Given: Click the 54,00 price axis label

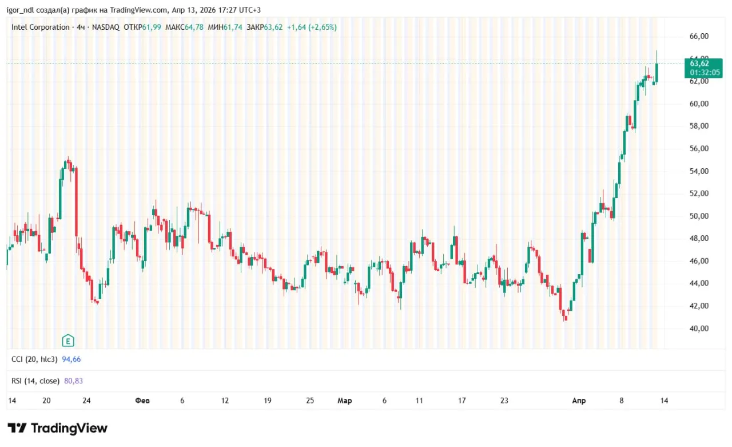Looking at the screenshot, I should click(x=699, y=171).
